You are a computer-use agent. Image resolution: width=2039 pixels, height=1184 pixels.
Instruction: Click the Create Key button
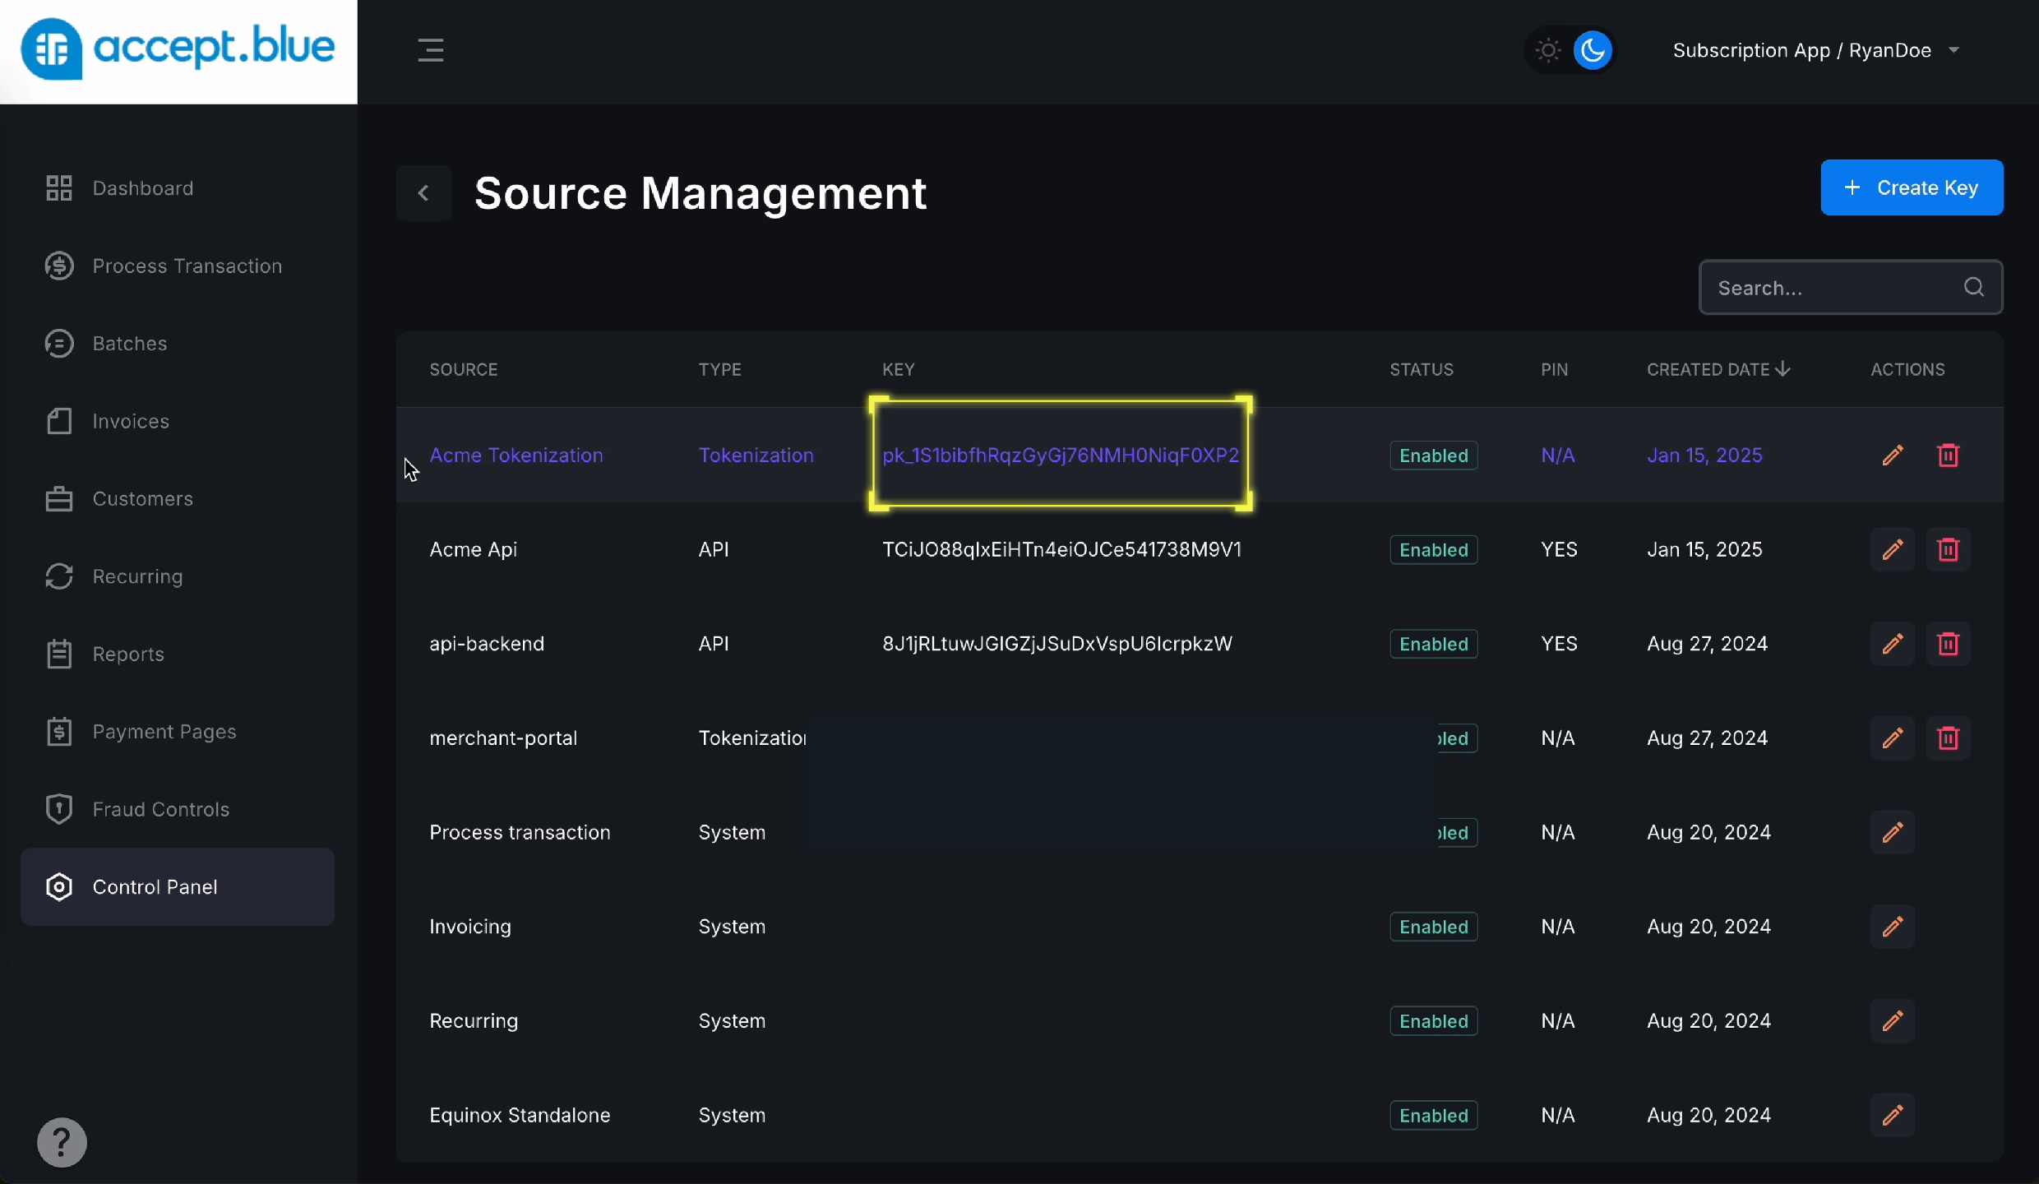point(1912,187)
